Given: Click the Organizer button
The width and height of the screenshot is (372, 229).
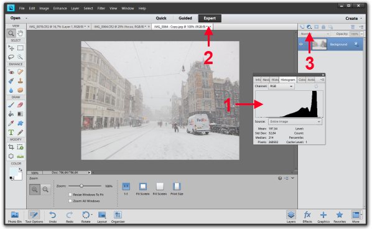Looking at the screenshot, I should pos(118,217).
